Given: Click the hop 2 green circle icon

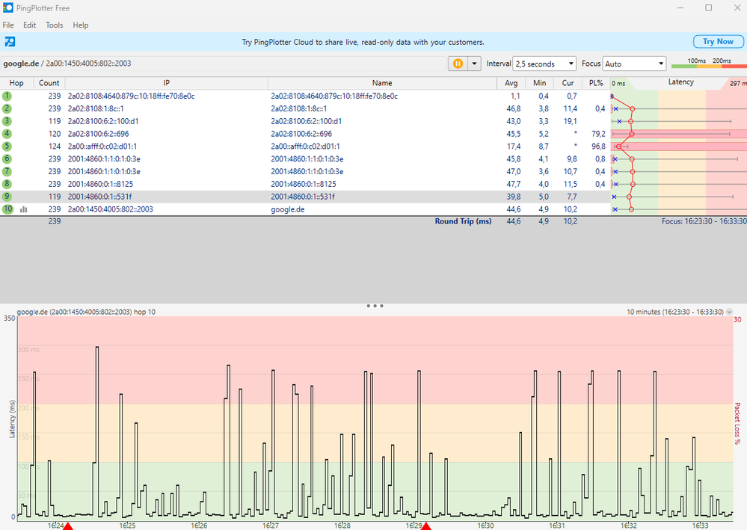Looking at the screenshot, I should pos(7,108).
